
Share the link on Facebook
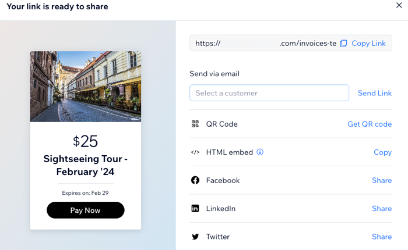click(x=382, y=180)
